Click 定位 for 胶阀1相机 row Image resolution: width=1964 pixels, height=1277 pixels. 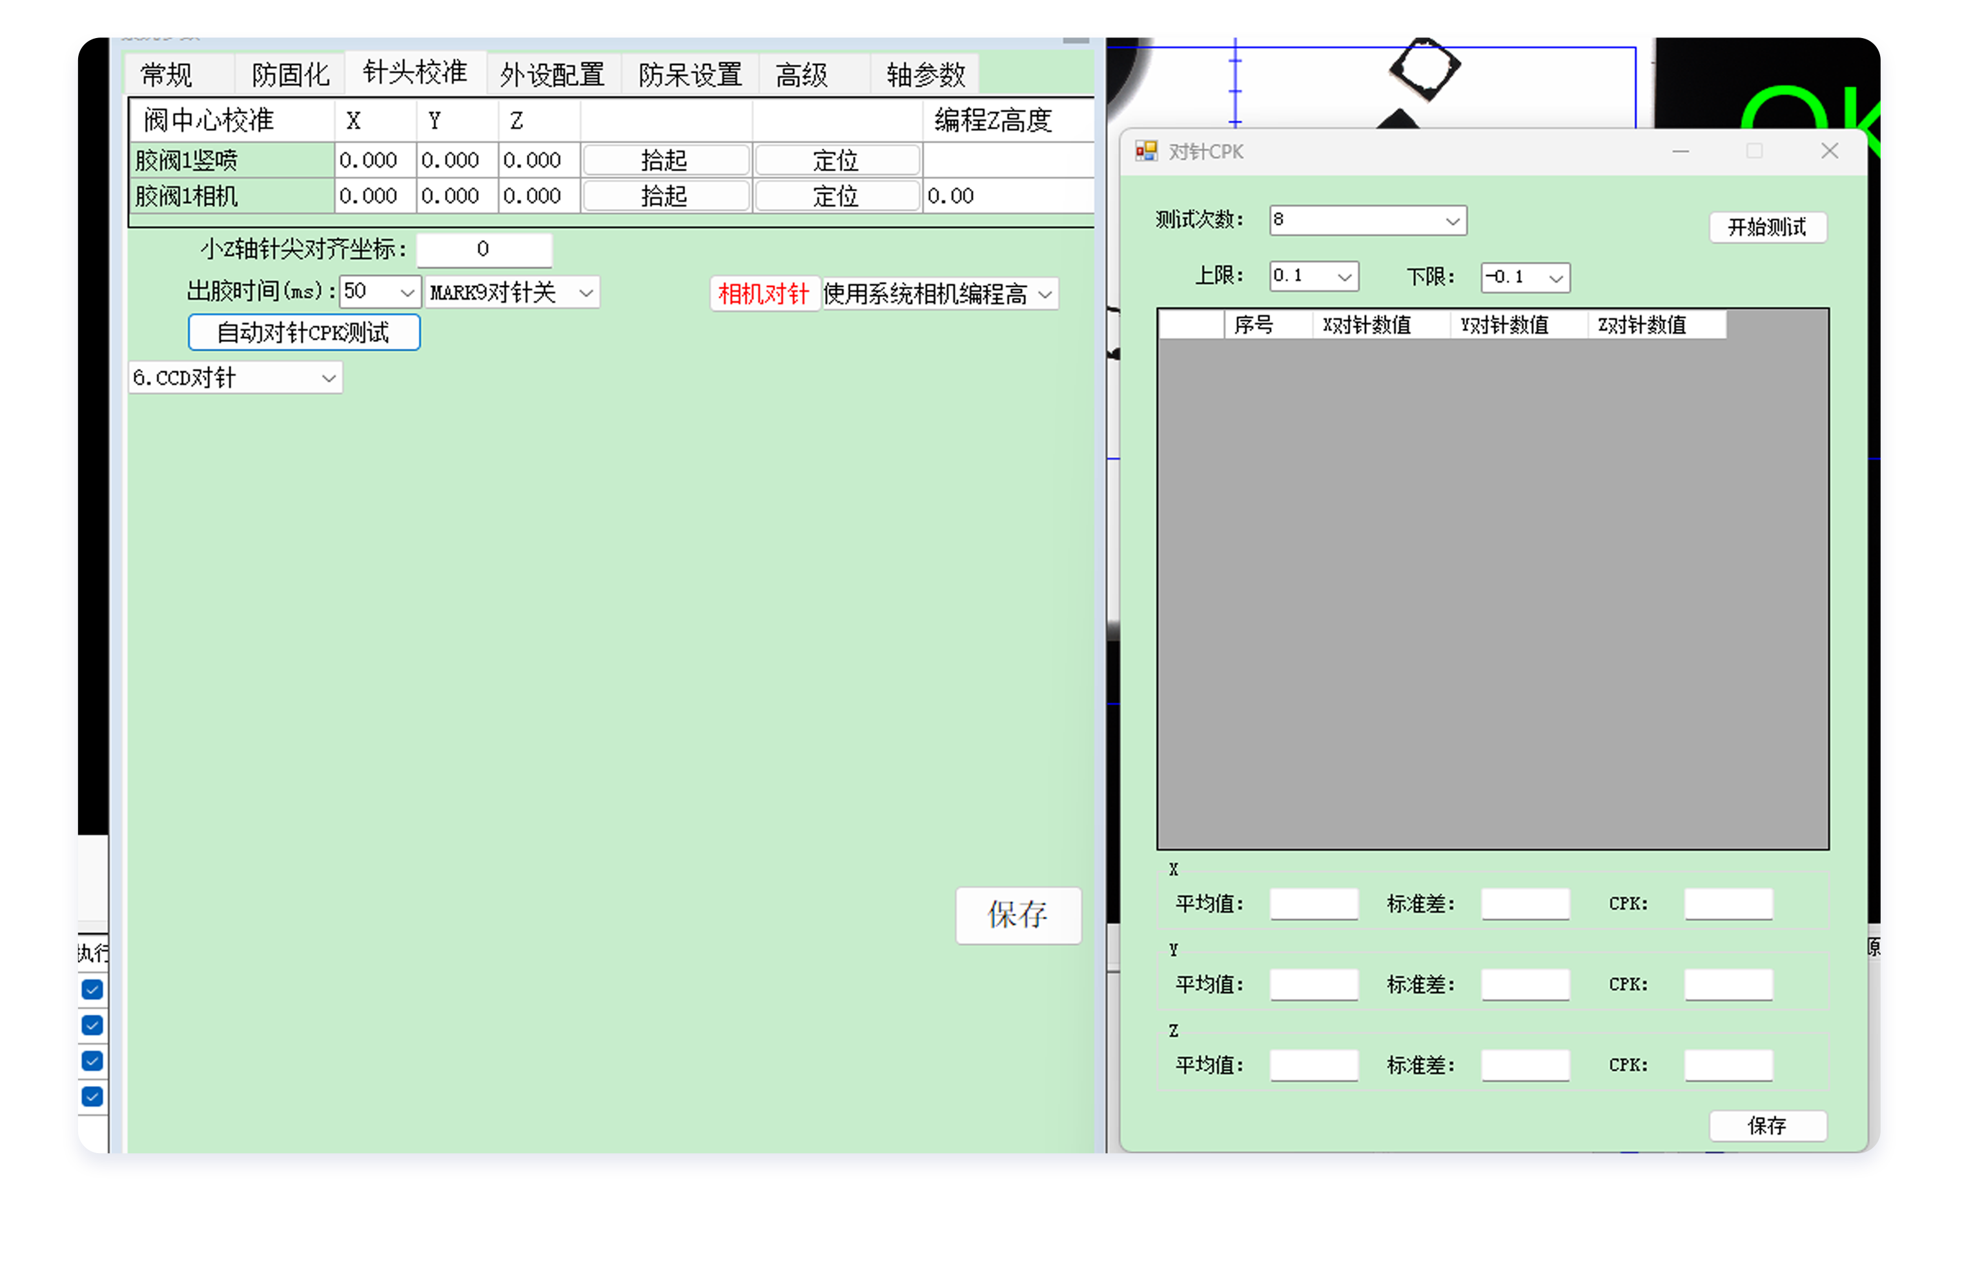836,196
